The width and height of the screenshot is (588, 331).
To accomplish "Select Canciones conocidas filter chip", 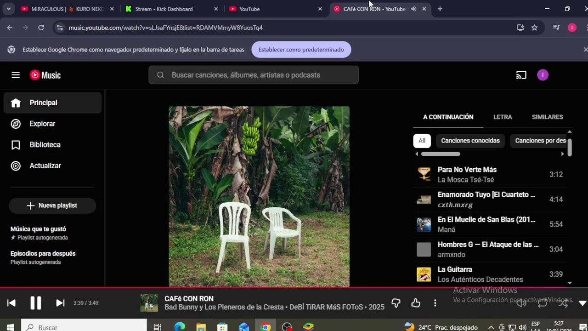I will 470,141.
